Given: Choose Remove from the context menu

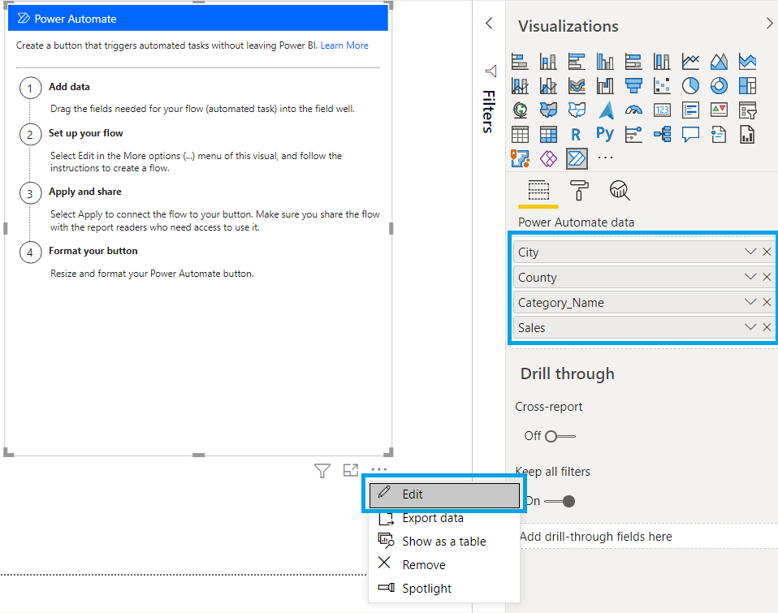Looking at the screenshot, I should tap(444, 564).
